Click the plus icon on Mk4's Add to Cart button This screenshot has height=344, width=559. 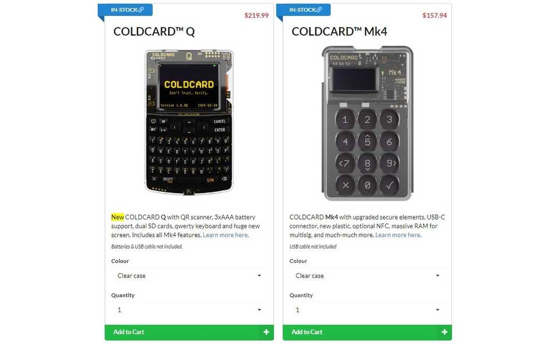coord(444,332)
